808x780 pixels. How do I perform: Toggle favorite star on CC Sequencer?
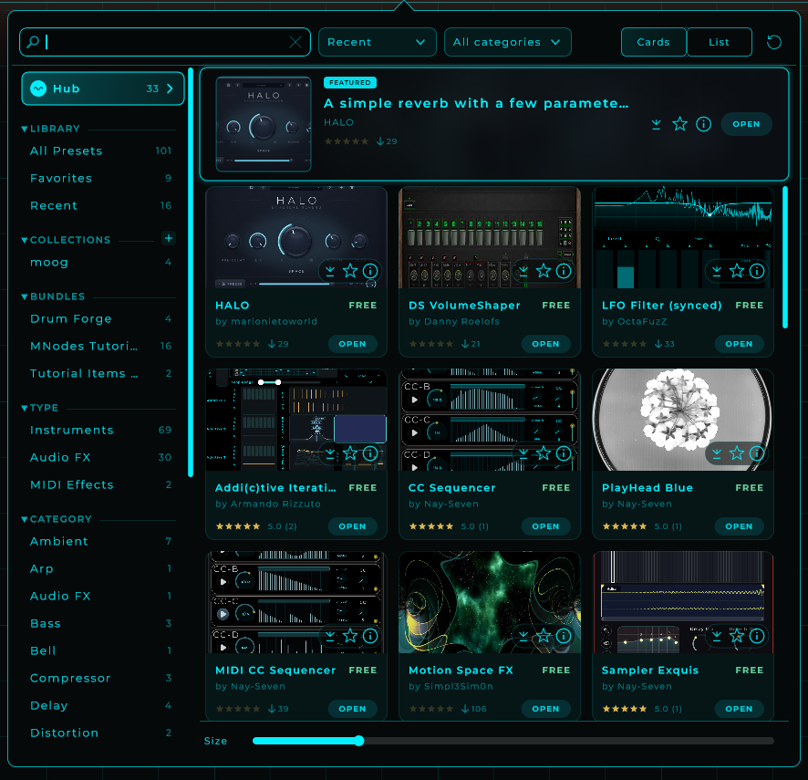pyautogui.click(x=544, y=453)
